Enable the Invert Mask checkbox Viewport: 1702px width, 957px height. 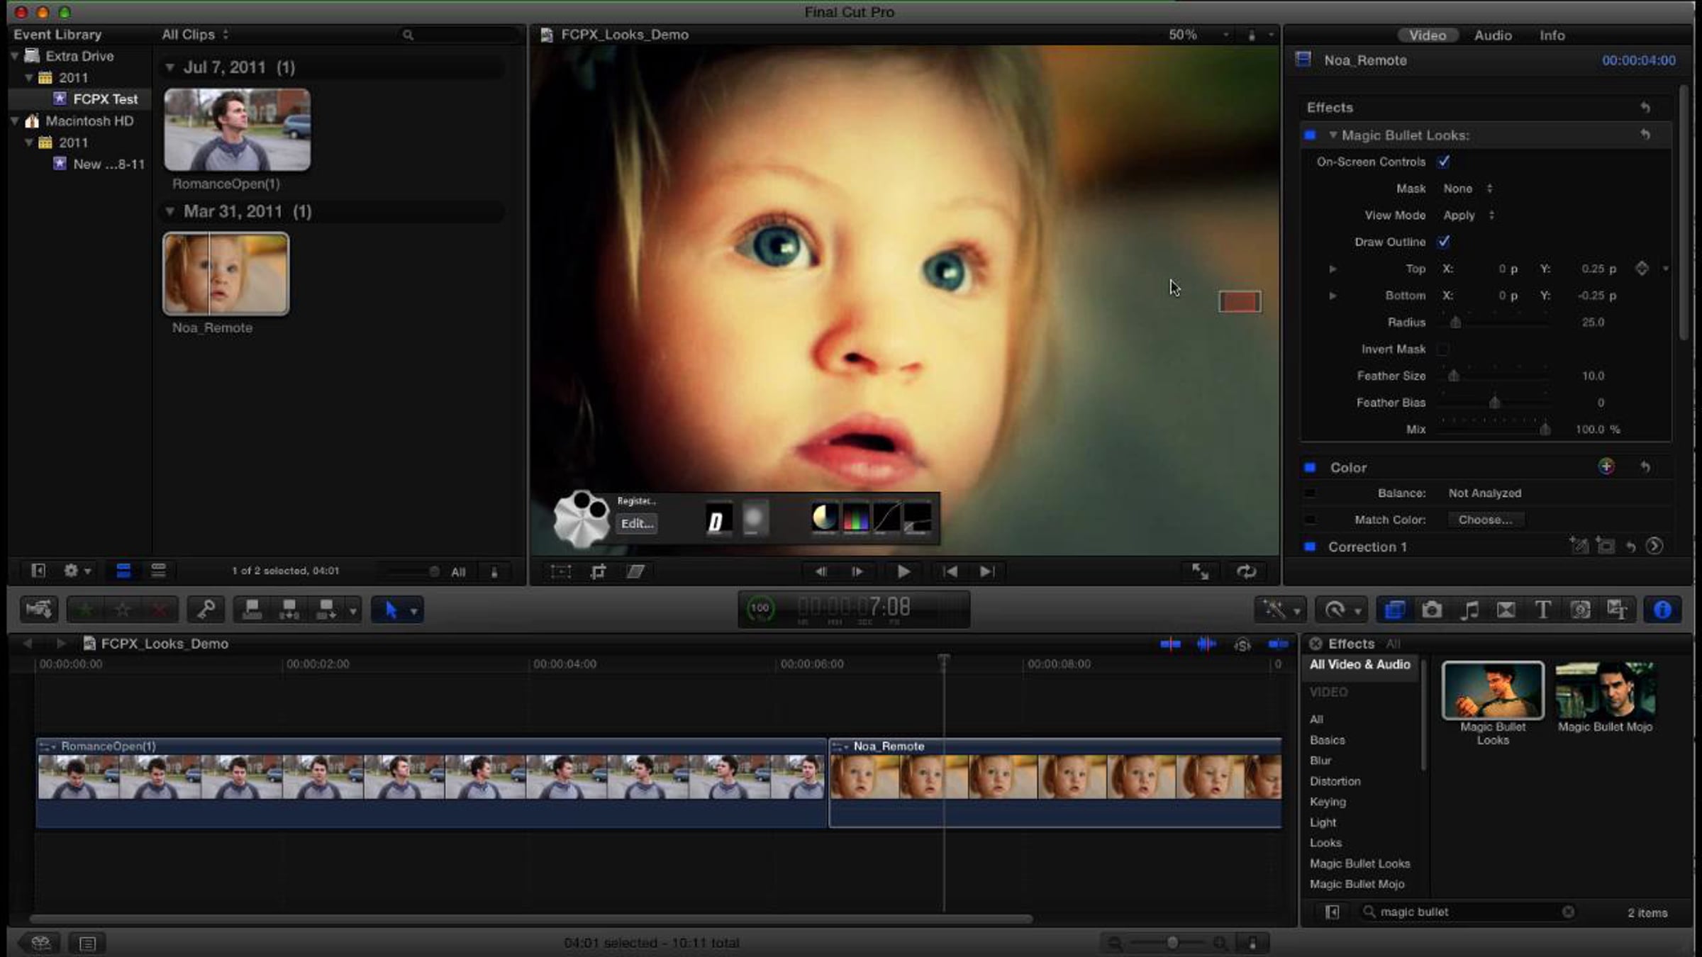(1442, 349)
